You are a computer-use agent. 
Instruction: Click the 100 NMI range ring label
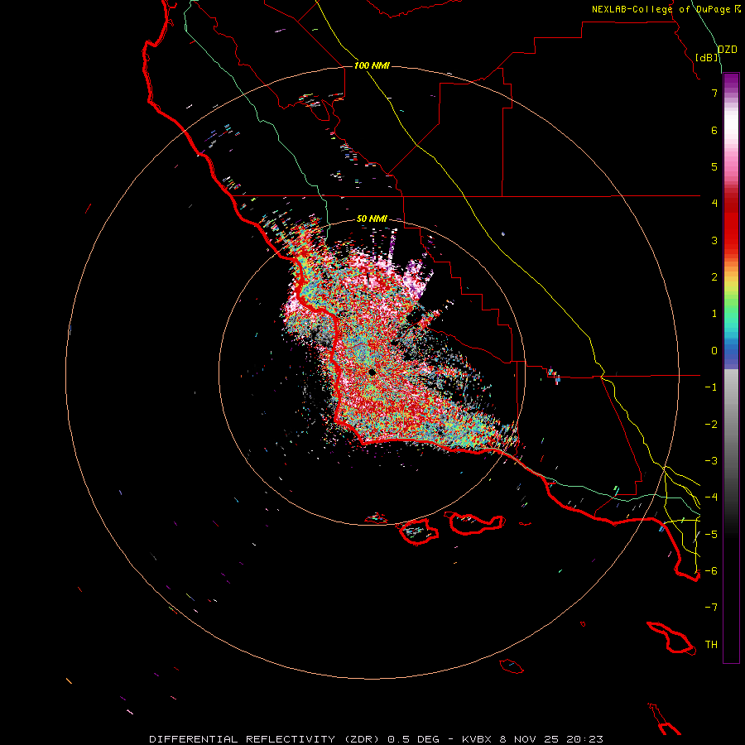click(x=372, y=65)
